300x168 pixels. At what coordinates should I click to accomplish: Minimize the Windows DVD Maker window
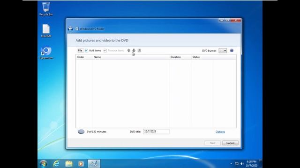pyautogui.click(x=222, y=20)
